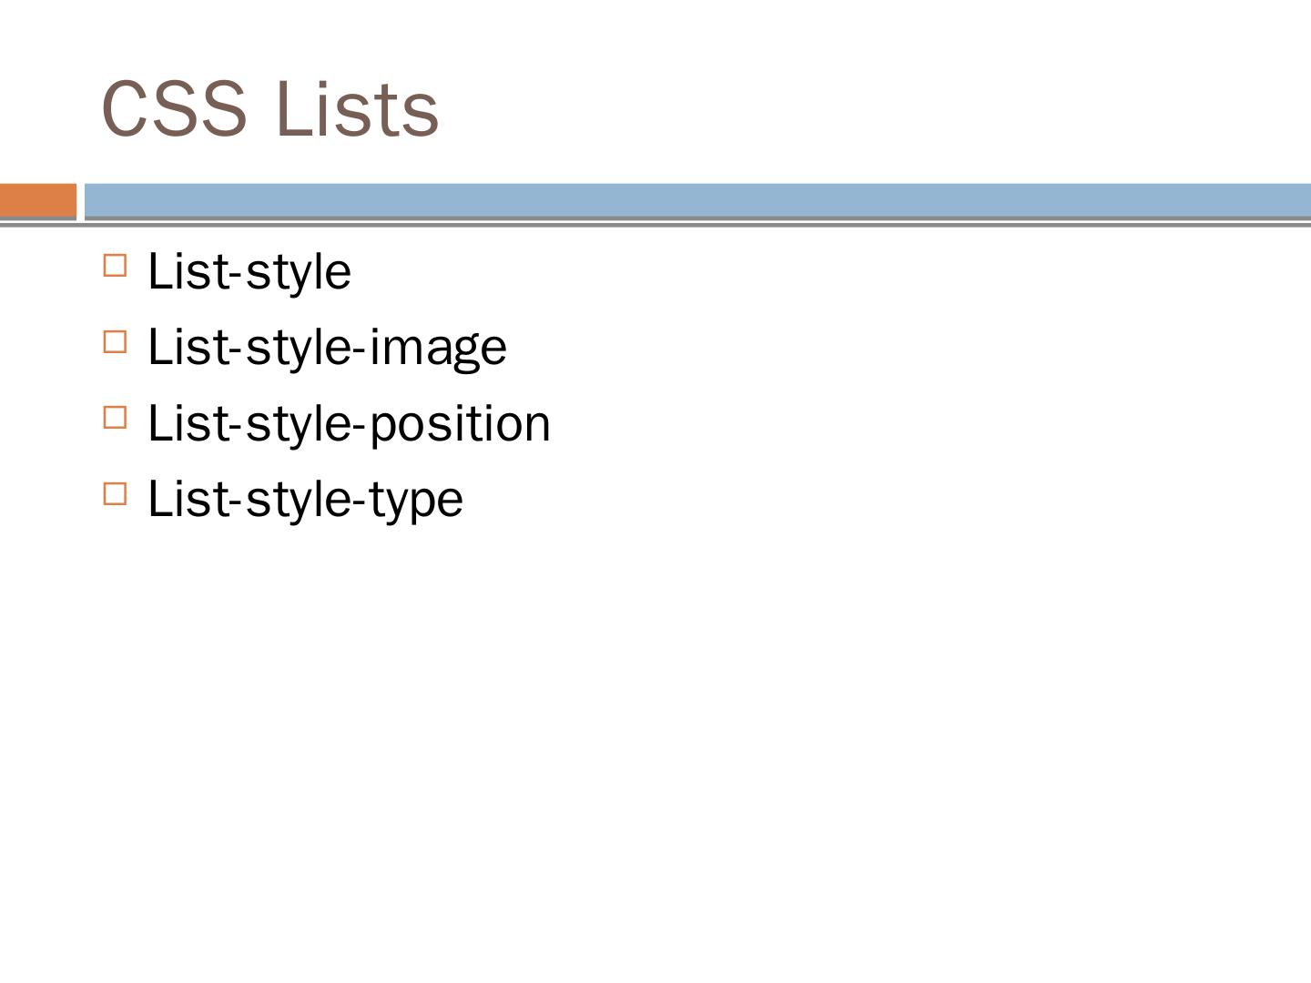Select the "List-style-image" bullet line

(x=327, y=347)
